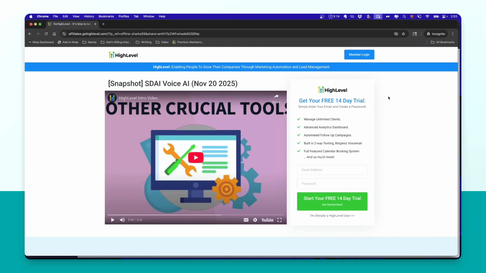Open the video on YouTube via logo
The image size is (486, 273).
click(267, 220)
